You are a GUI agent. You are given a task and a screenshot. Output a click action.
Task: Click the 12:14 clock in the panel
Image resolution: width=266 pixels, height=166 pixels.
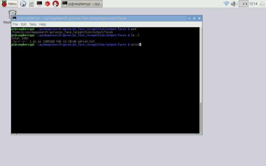tap(253, 4)
